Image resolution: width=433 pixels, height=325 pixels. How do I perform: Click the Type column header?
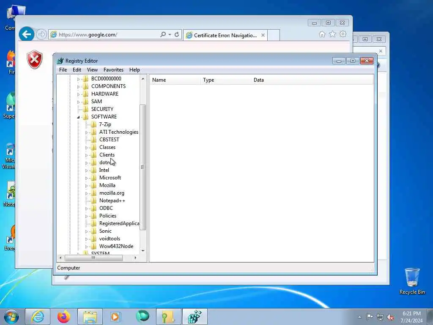pyautogui.click(x=226, y=80)
